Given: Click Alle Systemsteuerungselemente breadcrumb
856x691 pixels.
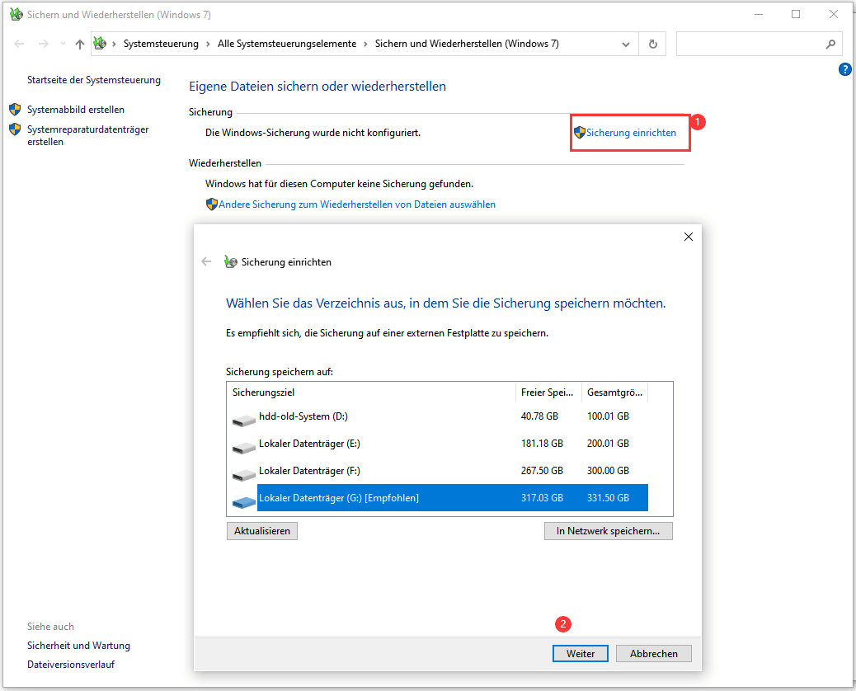Looking at the screenshot, I should 287,45.
